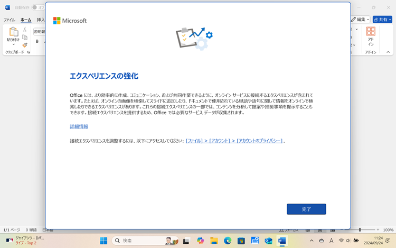Image resolution: width=396 pixels, height=248 pixels.
Task: Click the Bold B icon
Action: tap(37, 41)
